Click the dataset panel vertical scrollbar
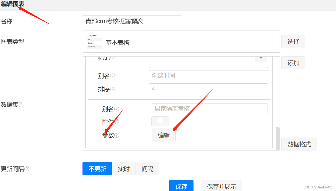336x191 pixels. click(x=278, y=138)
